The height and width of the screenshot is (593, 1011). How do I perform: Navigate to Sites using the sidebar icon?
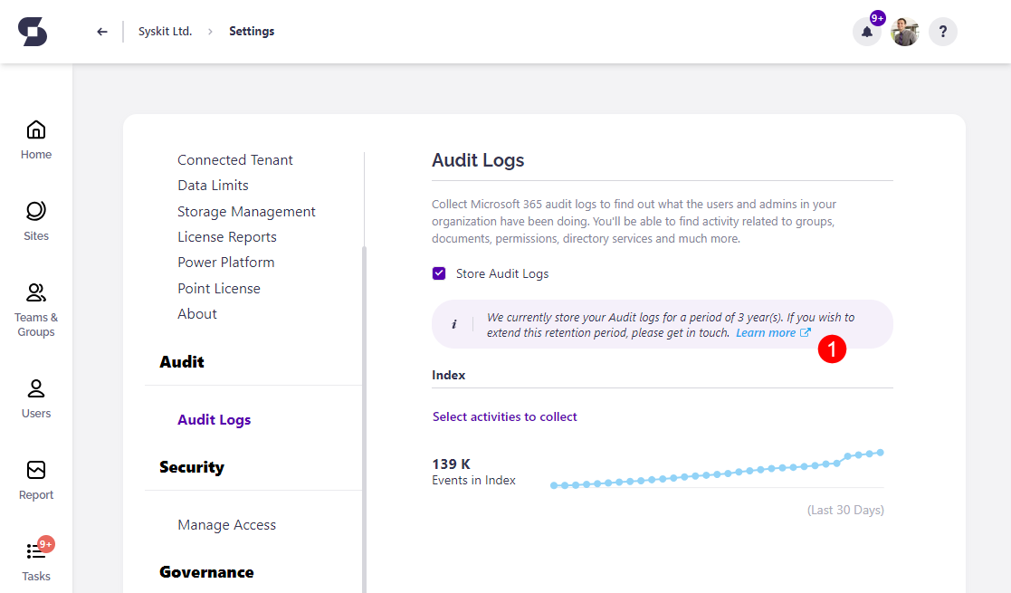[35, 219]
